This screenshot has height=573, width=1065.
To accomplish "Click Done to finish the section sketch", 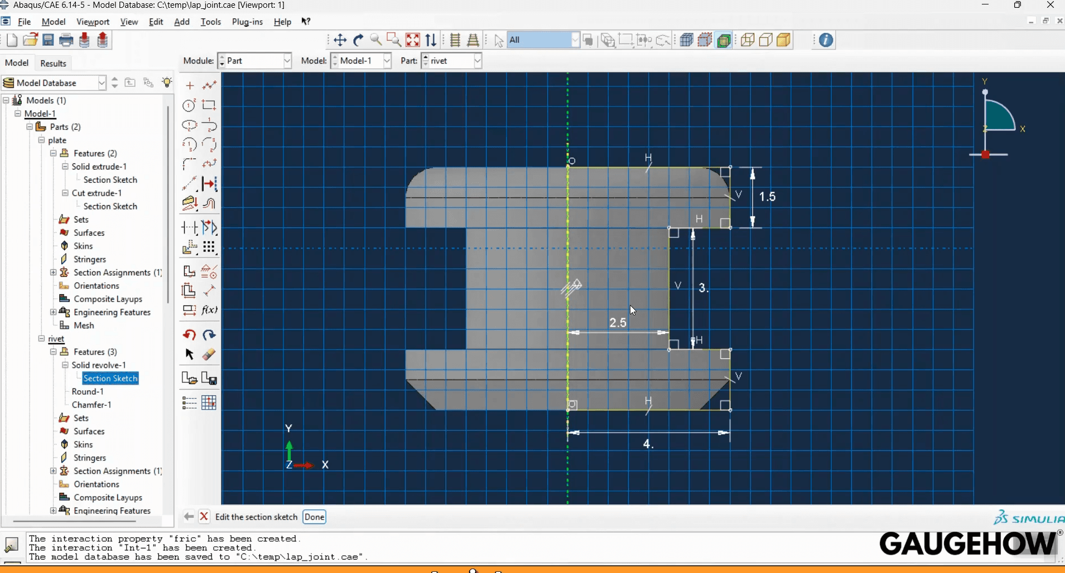I will [314, 517].
